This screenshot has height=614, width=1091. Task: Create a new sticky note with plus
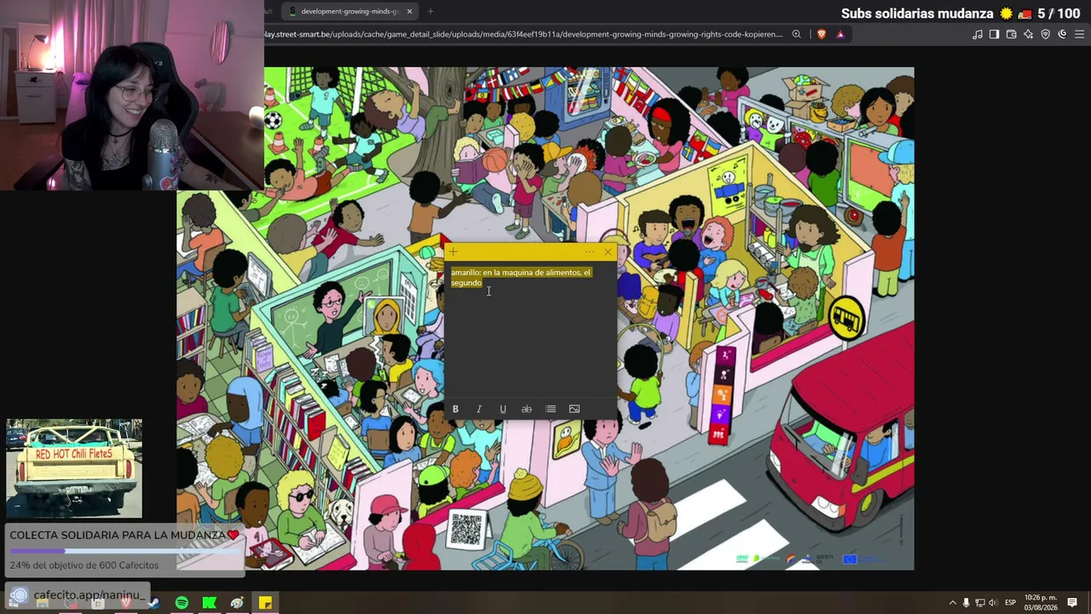click(x=453, y=252)
